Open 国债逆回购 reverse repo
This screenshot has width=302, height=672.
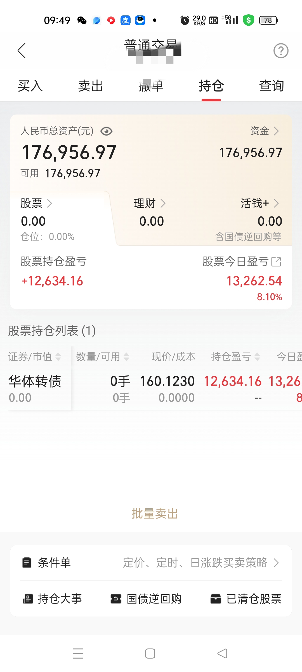click(146, 599)
